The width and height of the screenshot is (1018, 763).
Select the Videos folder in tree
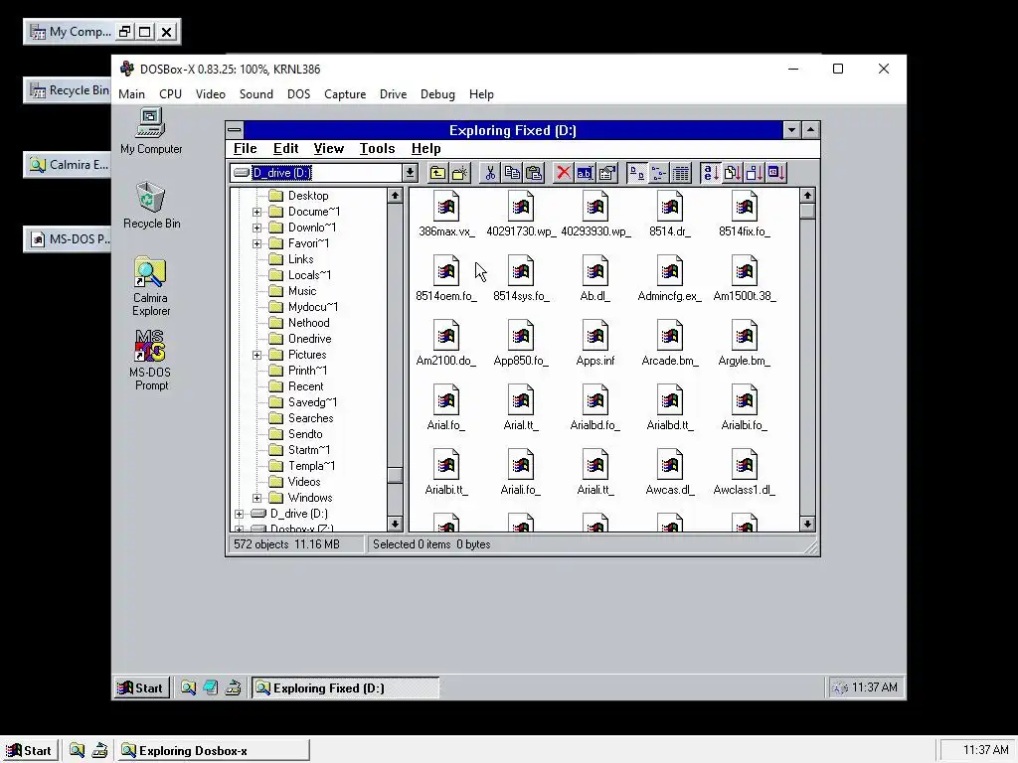[294, 482]
